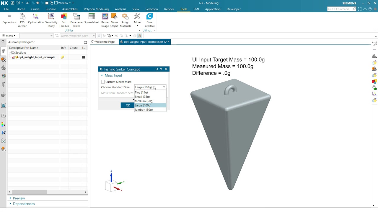The width and height of the screenshot is (378, 212).
Task: Open the Expressions tool
Action: click(x=9, y=19)
